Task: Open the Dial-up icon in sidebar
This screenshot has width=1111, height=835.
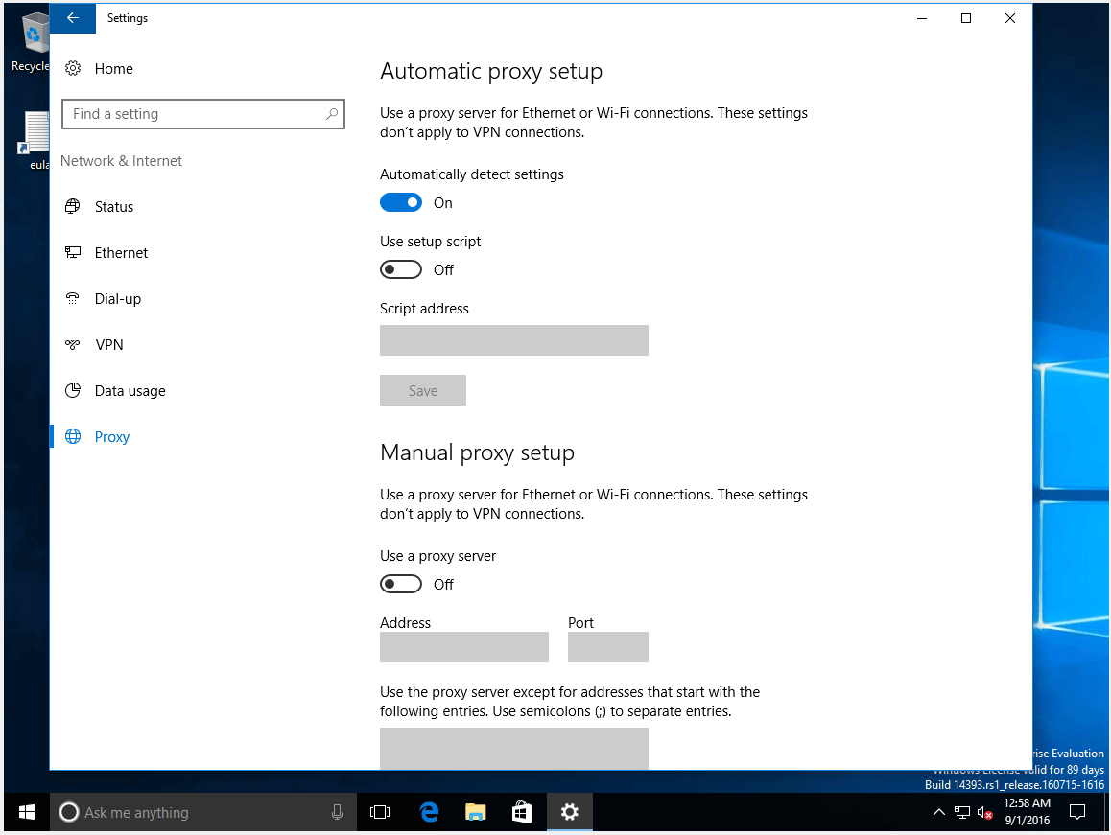Action: (x=72, y=299)
